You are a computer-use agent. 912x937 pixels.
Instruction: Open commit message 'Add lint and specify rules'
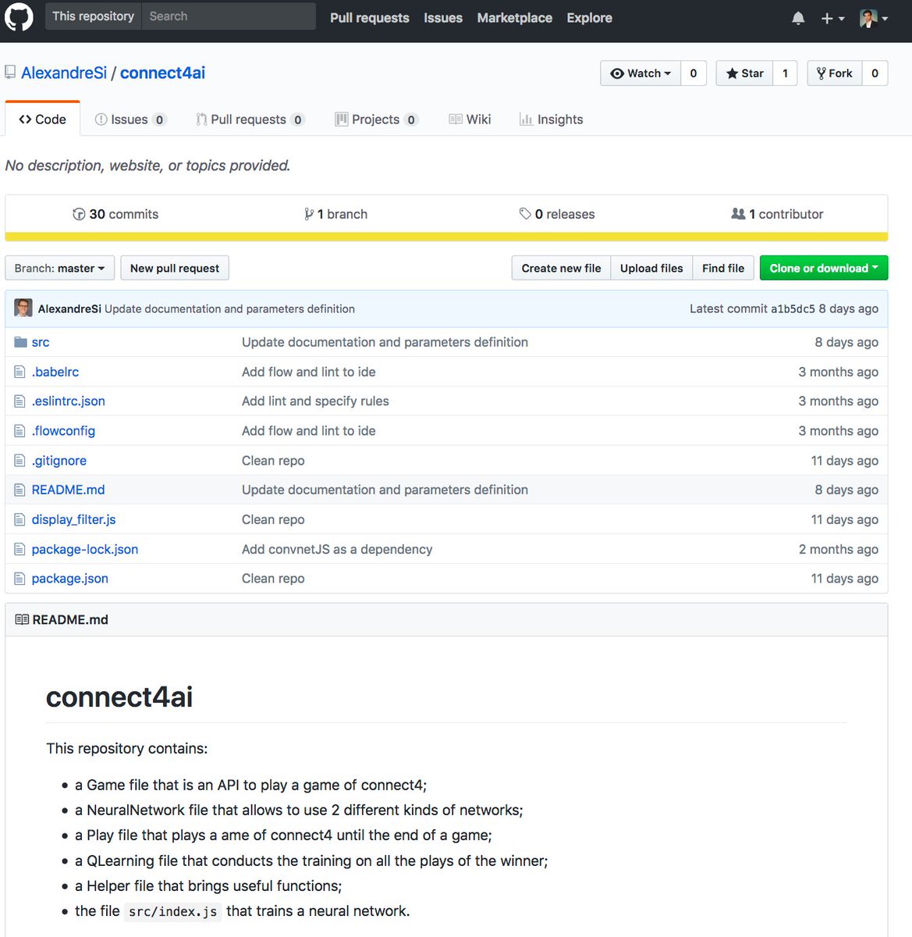pos(315,401)
